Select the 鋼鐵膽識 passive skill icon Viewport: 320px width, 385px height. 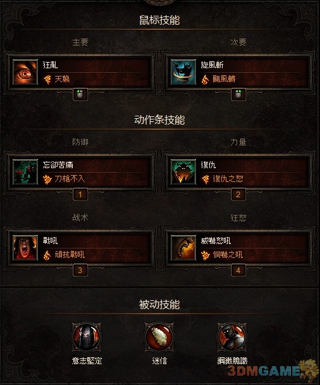point(232,337)
